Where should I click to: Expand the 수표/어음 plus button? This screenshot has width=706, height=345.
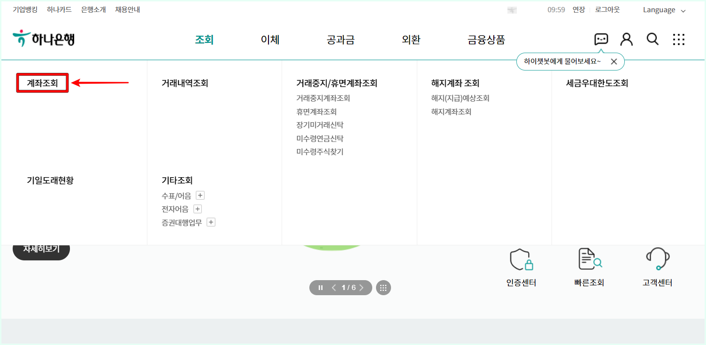200,195
